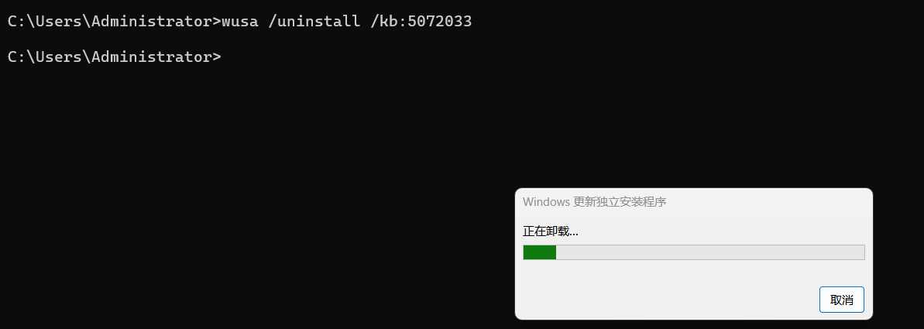This screenshot has height=329, width=924.
Task: Click the "Administrator" text on the second prompt line
Action: (152, 57)
